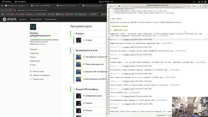Viewport: 208px width, 117px height.
Task: Go back with the browser back arrow
Action: pos(2,10)
